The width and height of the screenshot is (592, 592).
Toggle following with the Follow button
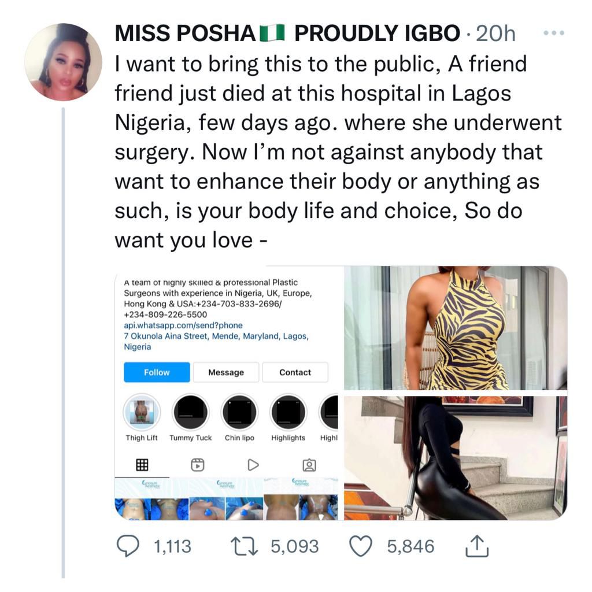click(156, 372)
